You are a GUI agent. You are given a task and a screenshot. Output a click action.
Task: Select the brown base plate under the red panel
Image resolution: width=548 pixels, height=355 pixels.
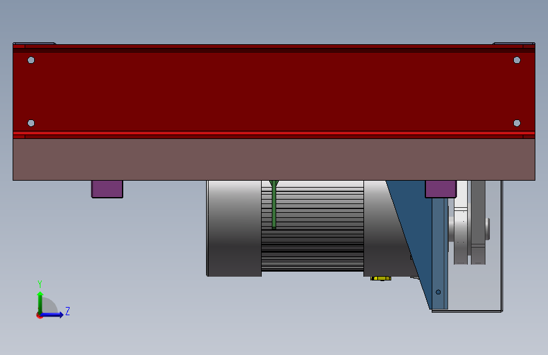point(274,159)
